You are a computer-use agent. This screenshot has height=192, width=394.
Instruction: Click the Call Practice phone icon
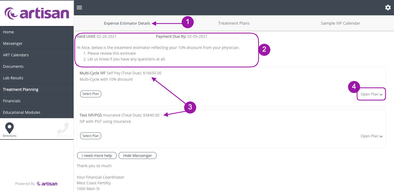(63, 128)
